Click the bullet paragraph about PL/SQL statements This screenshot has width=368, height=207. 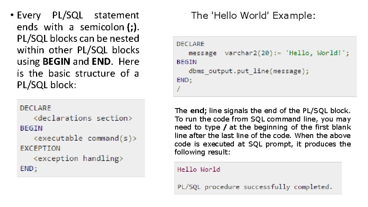[78, 50]
